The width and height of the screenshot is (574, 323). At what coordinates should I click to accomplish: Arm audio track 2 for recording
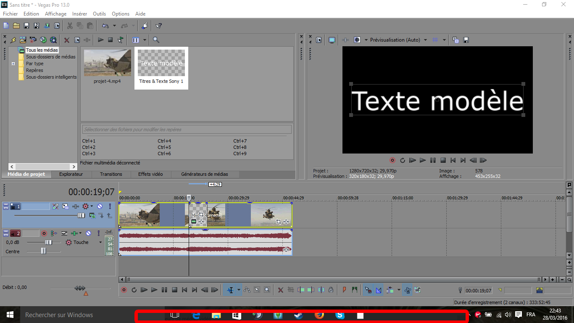coord(44,233)
